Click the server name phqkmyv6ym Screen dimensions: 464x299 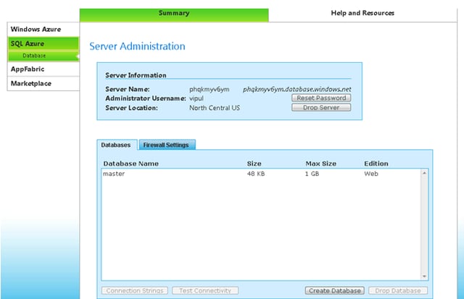210,89
